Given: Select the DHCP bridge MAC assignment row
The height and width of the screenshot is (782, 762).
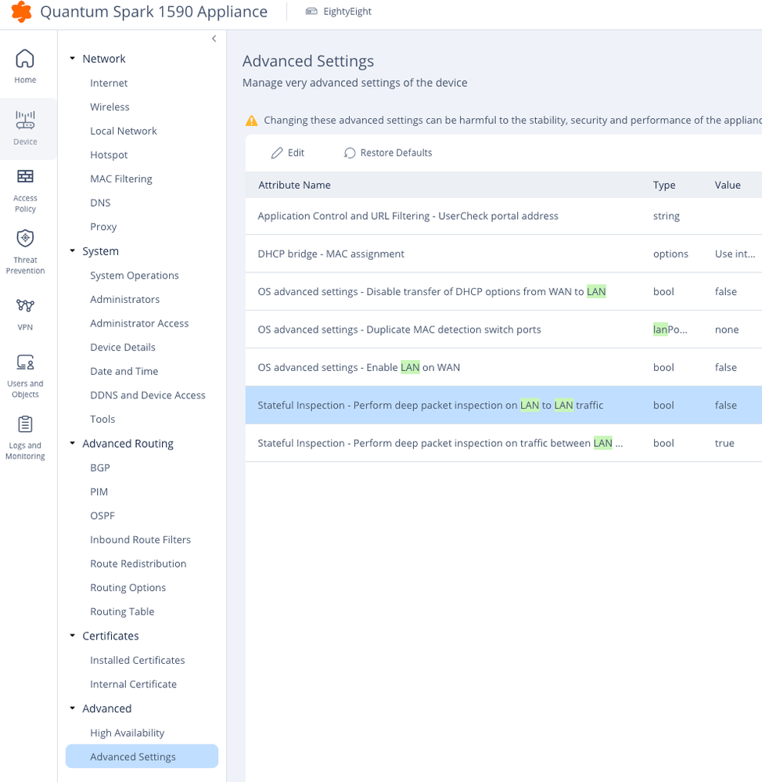Looking at the screenshot, I should coord(503,254).
